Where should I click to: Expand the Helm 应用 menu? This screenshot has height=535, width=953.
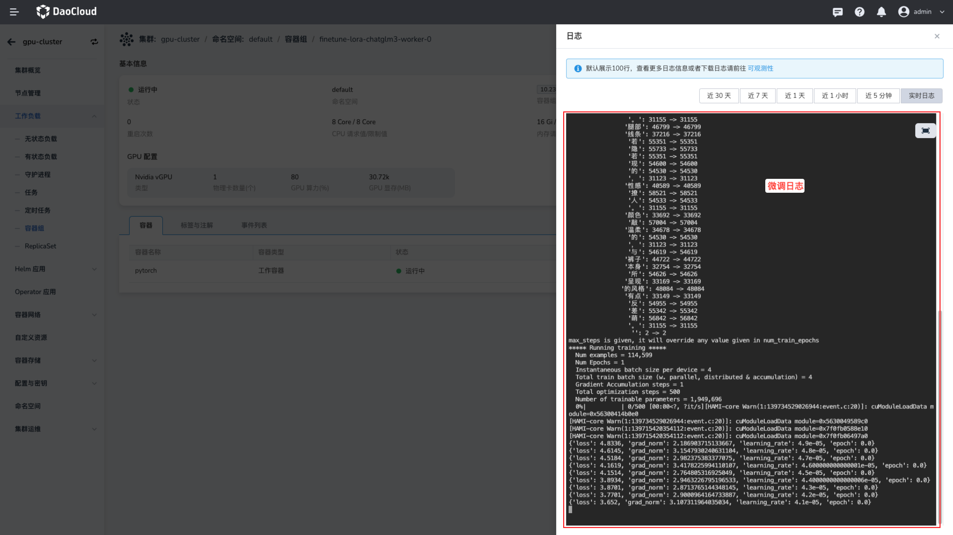pyautogui.click(x=94, y=269)
